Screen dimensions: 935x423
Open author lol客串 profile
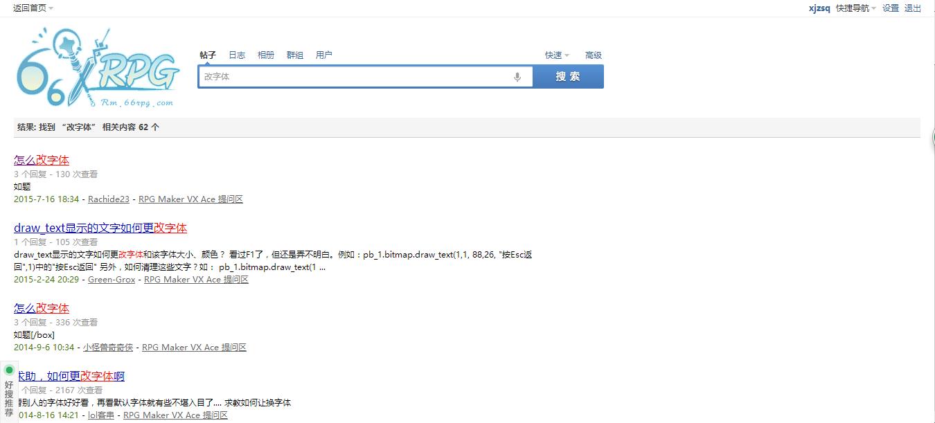[101, 415]
